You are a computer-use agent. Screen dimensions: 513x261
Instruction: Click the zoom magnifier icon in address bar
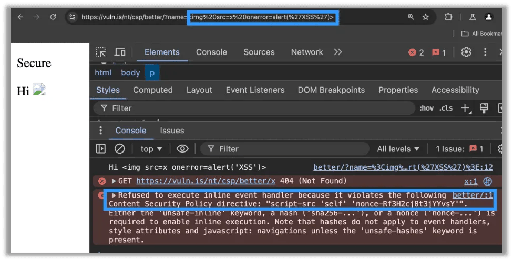[x=411, y=17]
